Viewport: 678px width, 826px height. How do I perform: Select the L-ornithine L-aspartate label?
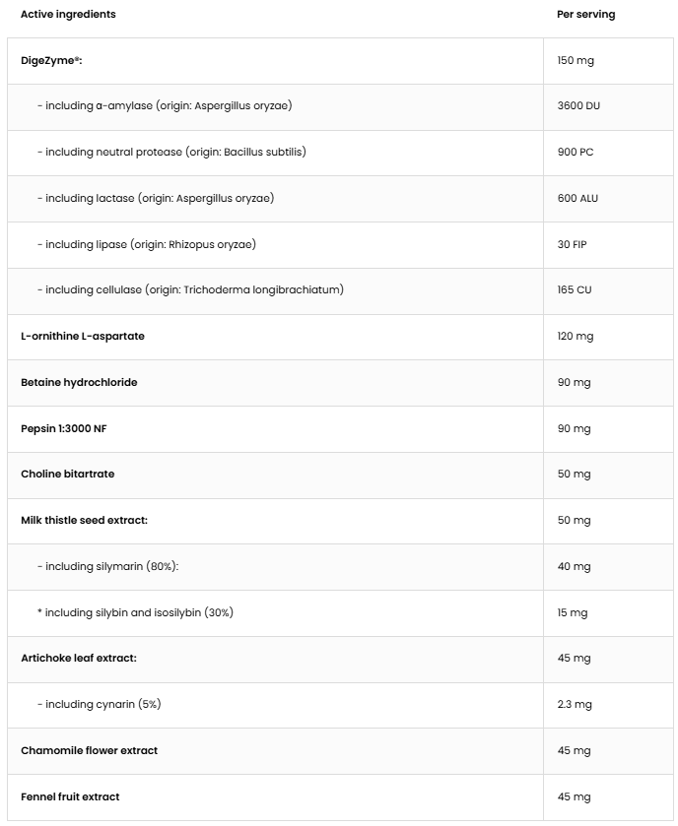(83, 336)
